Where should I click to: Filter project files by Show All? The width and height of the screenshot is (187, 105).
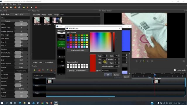pyautogui.click(x=37, y=15)
